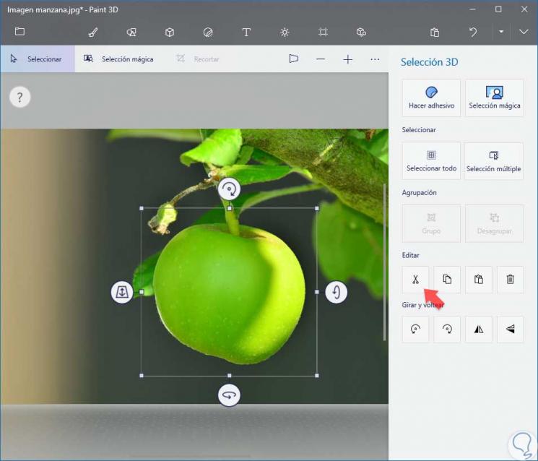This screenshot has width=538, height=461.
Task: Select the Brushes tool in top toolbar
Action: coord(92,32)
